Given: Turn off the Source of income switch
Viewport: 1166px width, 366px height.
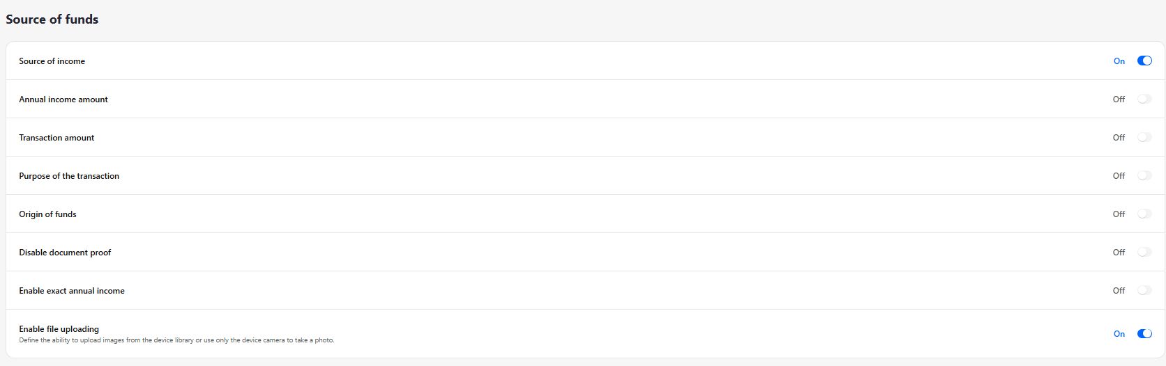Looking at the screenshot, I should 1144,61.
